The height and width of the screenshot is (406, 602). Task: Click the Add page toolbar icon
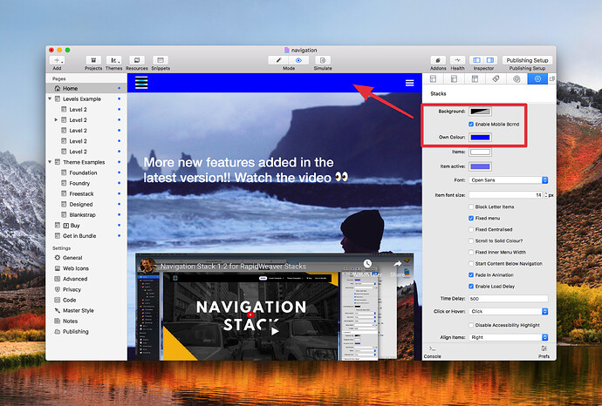point(57,60)
